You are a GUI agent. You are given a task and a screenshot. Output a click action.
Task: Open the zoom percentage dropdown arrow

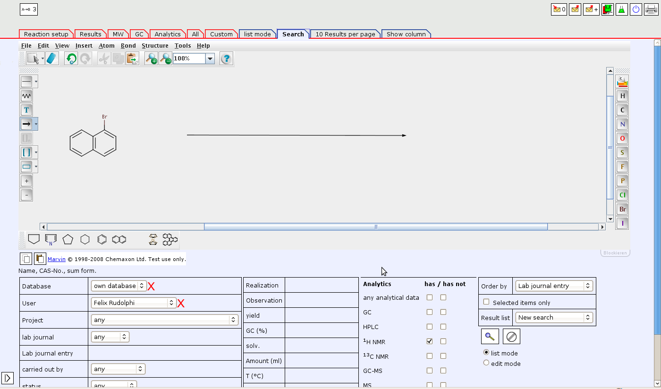click(210, 59)
